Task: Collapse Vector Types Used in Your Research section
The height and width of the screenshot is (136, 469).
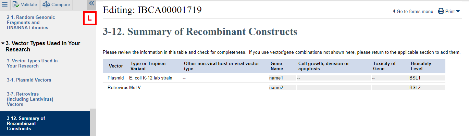Action: coord(3,44)
